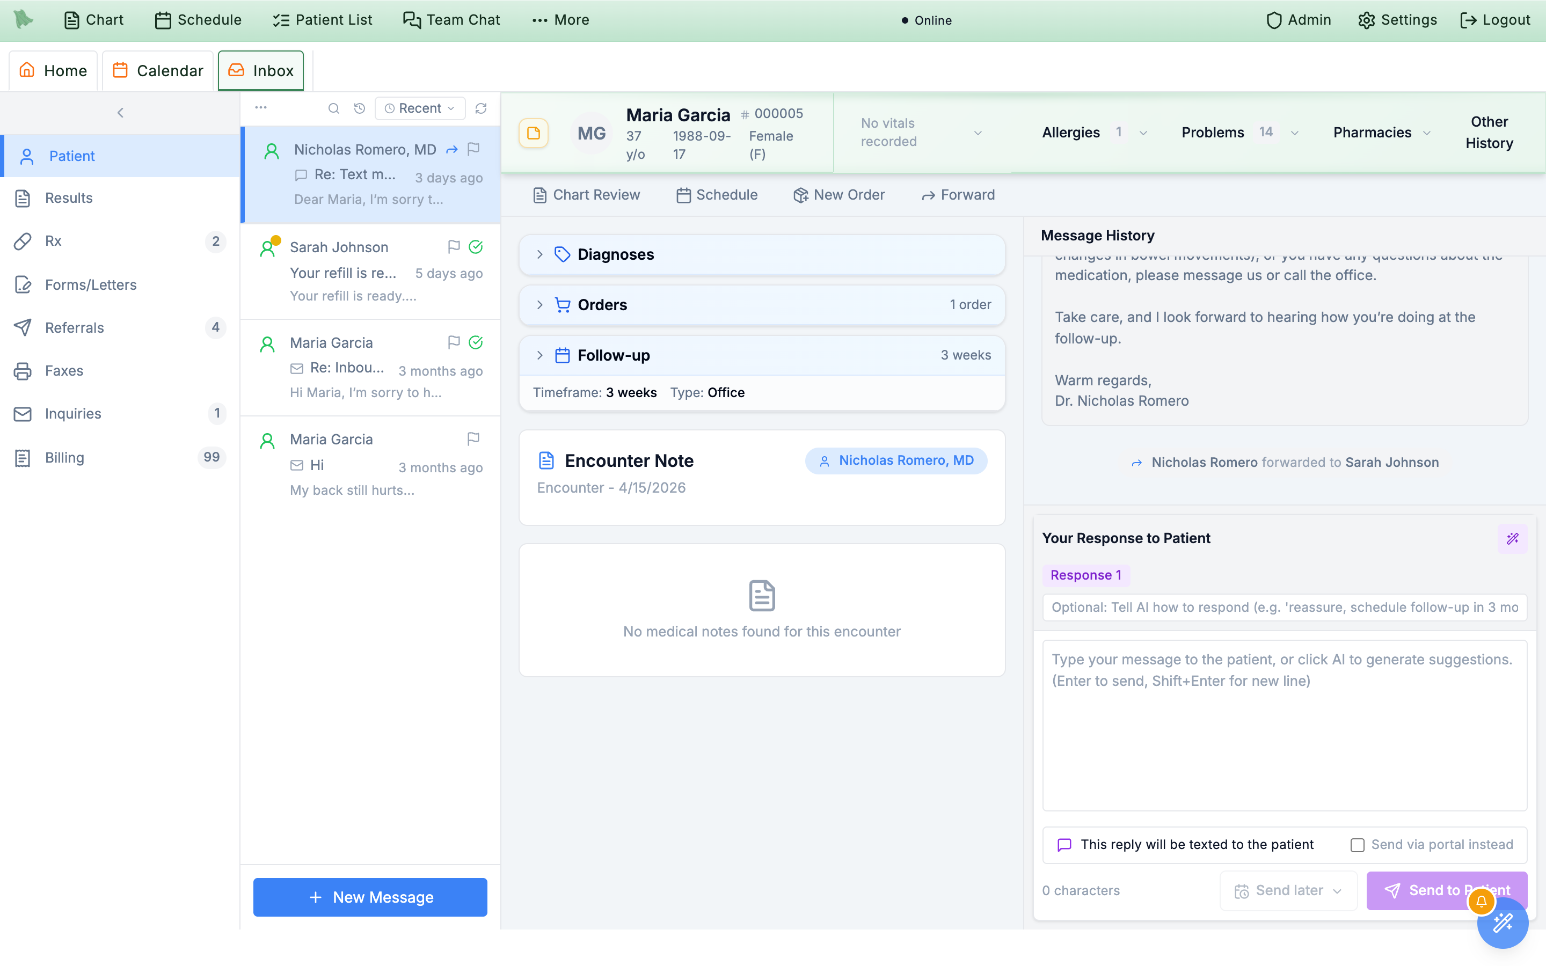The height and width of the screenshot is (966, 1546).
Task: Refresh the inbox message list
Action: click(481, 108)
